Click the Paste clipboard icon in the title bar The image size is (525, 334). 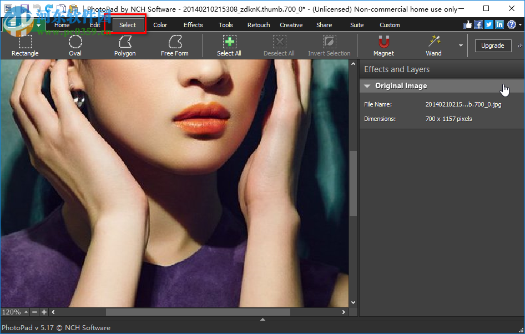(x=74, y=8)
